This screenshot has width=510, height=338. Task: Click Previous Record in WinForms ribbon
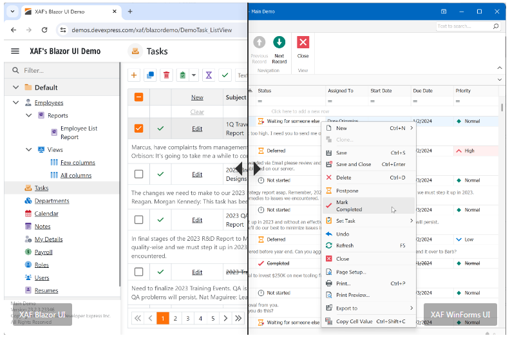[x=260, y=50]
